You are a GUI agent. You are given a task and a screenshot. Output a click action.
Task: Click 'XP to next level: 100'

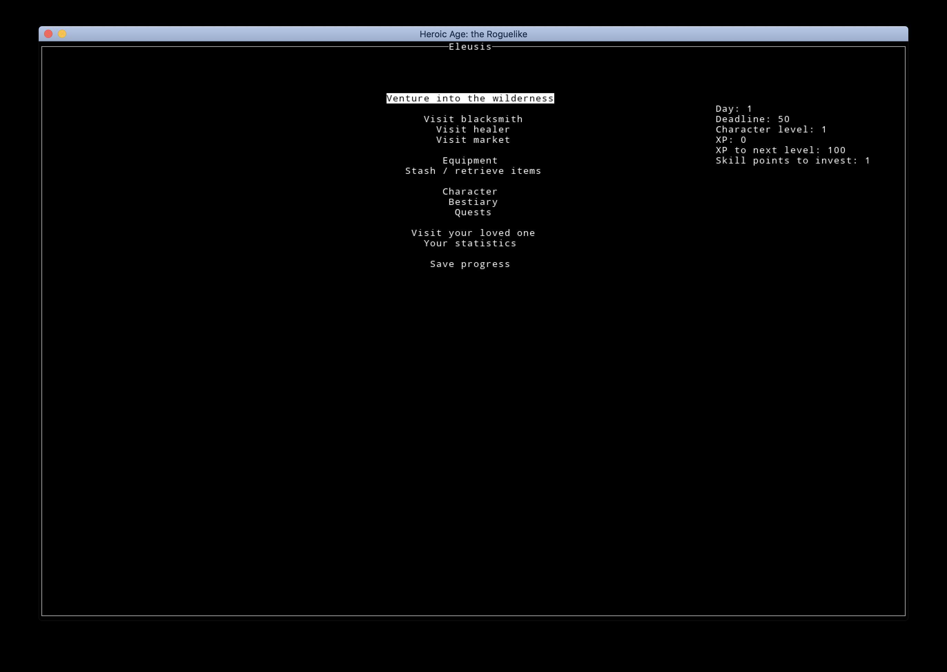click(x=781, y=150)
